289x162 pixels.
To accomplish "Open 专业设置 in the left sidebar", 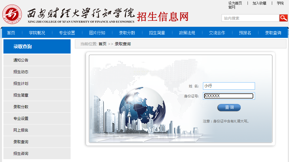I will (37, 118).
